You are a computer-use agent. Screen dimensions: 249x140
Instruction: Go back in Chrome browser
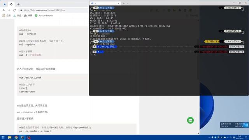tap(4, 10)
